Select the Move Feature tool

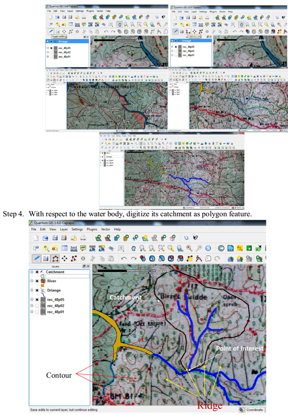[64, 258]
